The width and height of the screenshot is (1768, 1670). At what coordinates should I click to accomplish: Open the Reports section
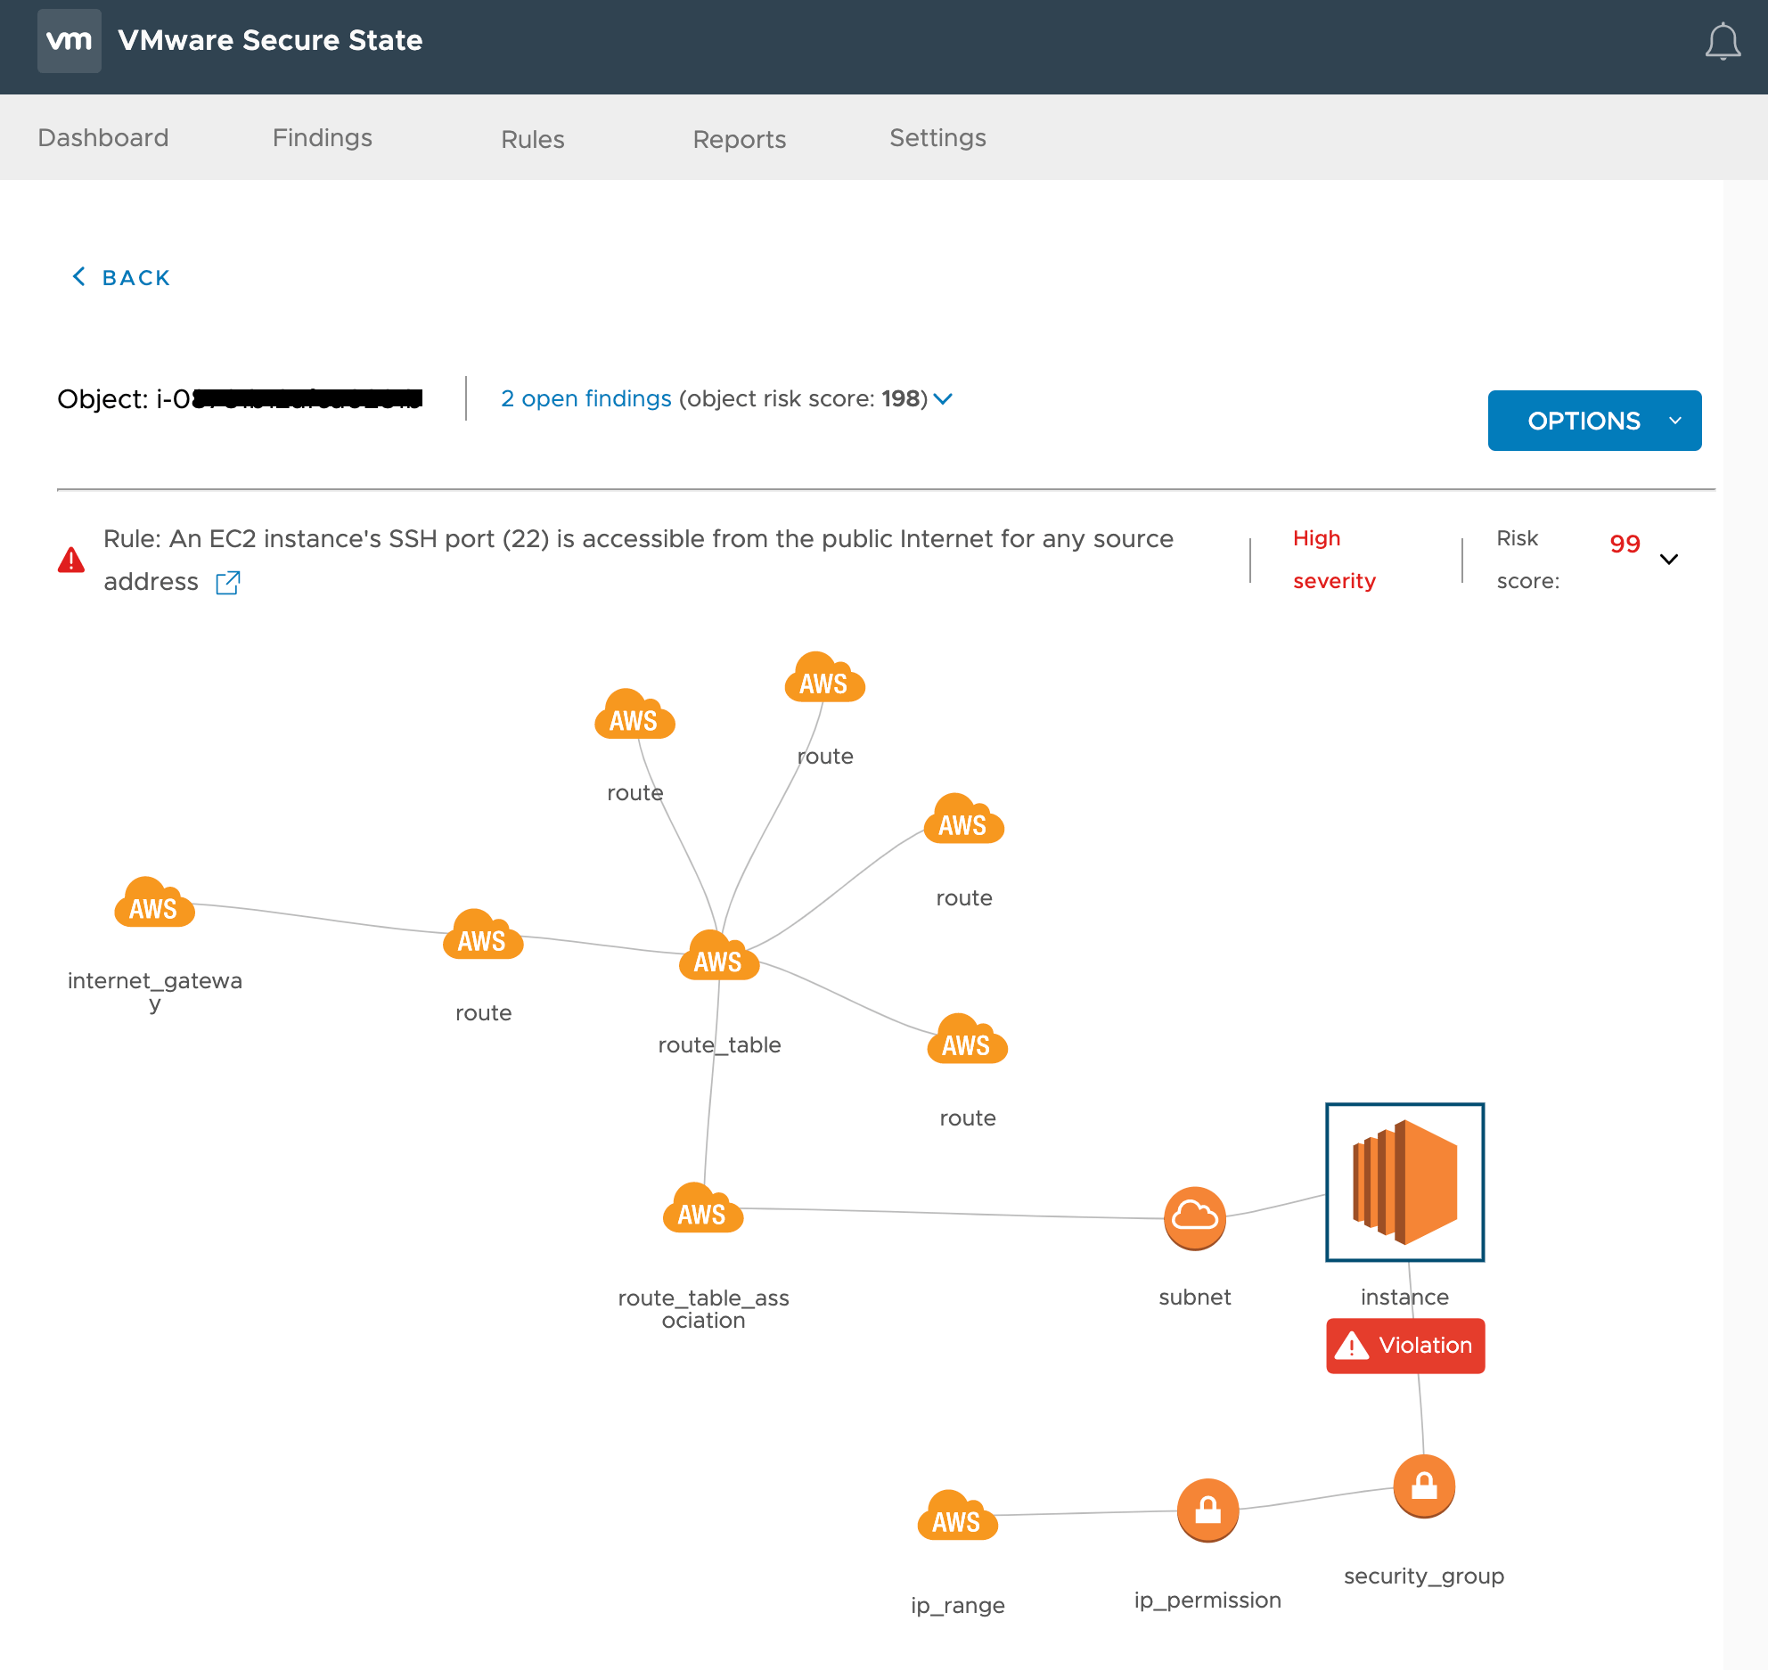tap(739, 139)
